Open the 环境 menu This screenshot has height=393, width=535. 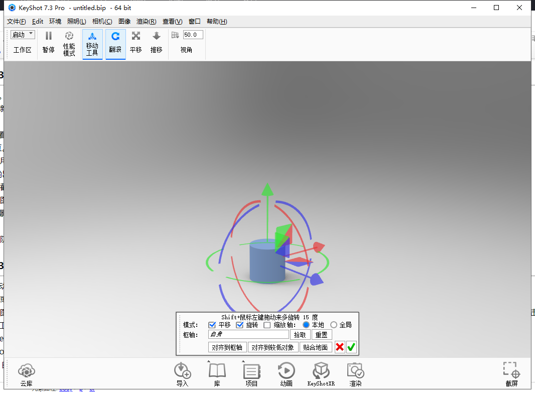tap(55, 22)
